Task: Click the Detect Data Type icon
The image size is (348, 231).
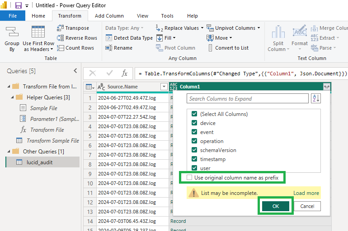Action: tap(109, 38)
